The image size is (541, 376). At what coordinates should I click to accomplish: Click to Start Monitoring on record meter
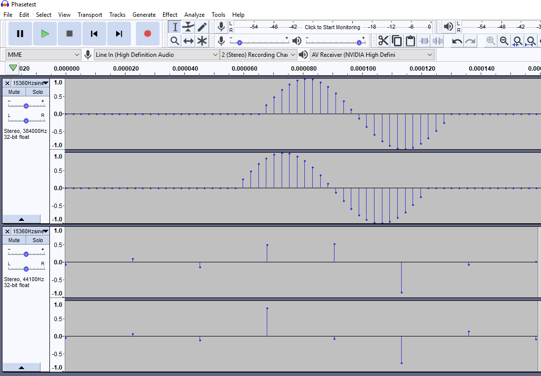click(332, 27)
